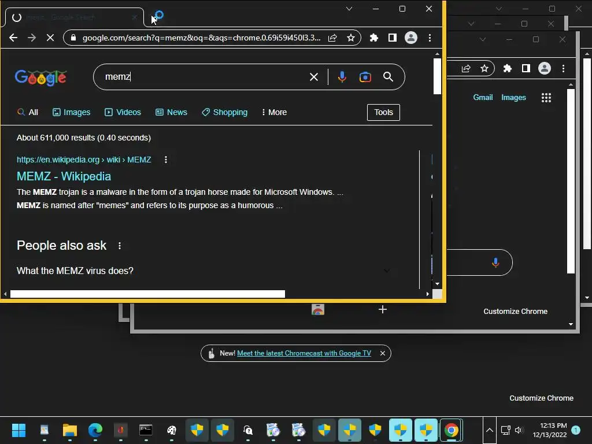Dismiss the Chromecast promo banner

[x=383, y=353]
